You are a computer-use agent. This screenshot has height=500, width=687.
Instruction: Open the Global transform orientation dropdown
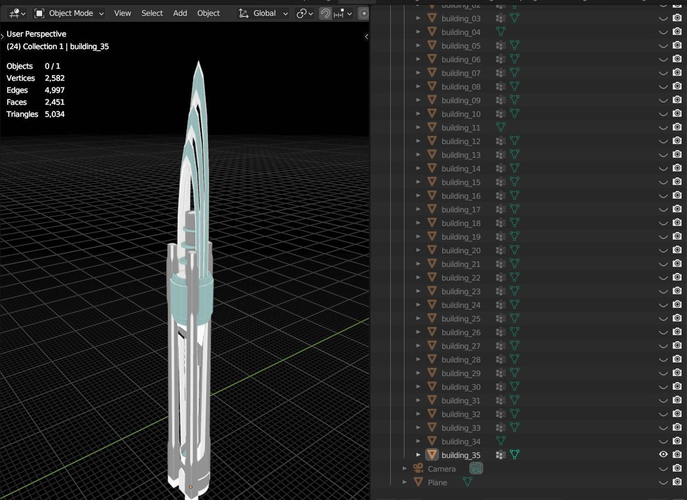[263, 13]
